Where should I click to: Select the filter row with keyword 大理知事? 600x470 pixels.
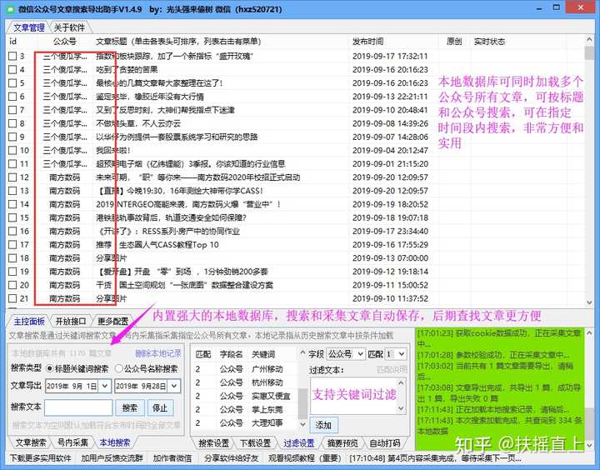pyautogui.click(x=245, y=423)
